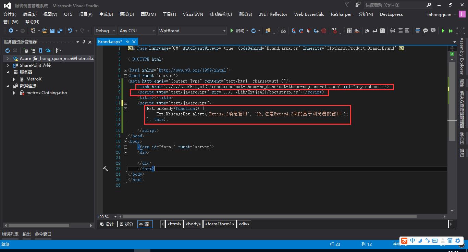
Task: Refresh the Server Explorer panel
Action: [x=7, y=50]
